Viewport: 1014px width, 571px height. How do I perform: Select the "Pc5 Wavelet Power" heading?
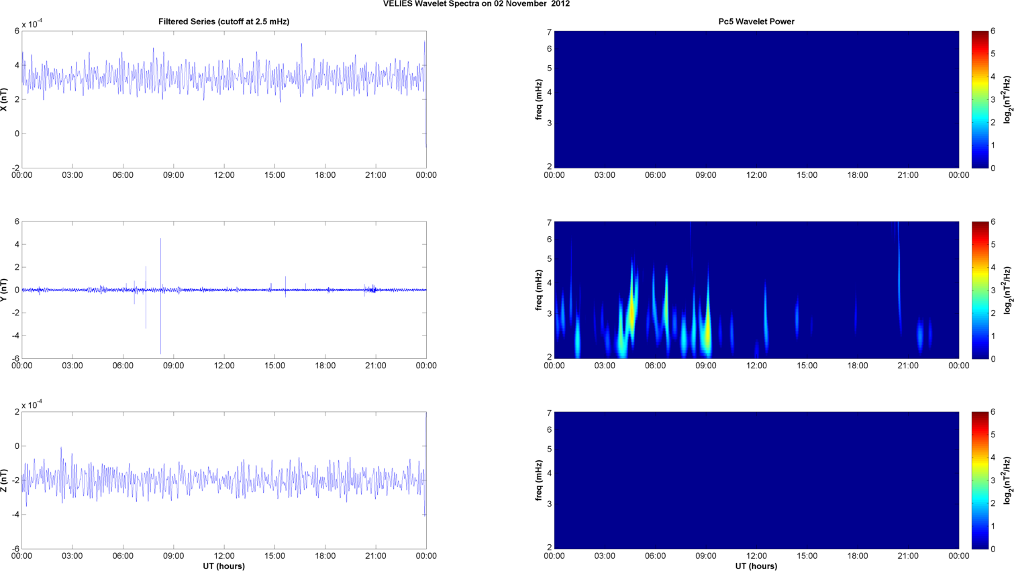(756, 21)
